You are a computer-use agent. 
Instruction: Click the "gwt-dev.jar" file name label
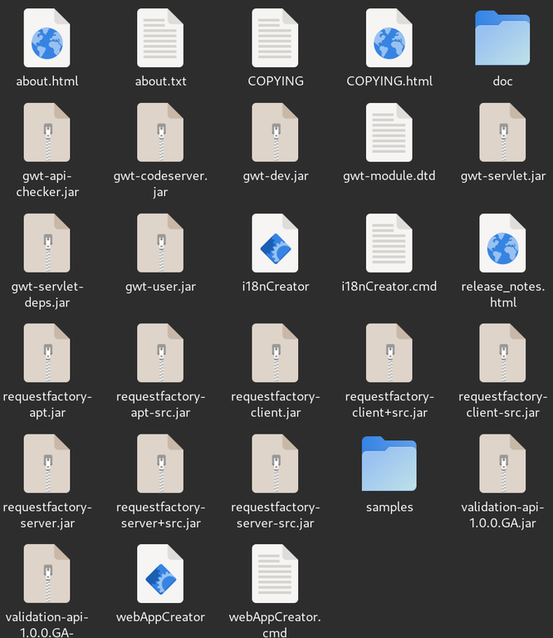tap(276, 176)
